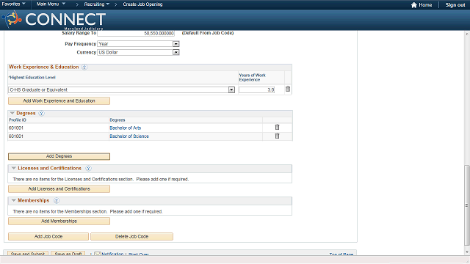Open help for Licenses and Certifications
This screenshot has height=264, width=470.
[88, 168]
